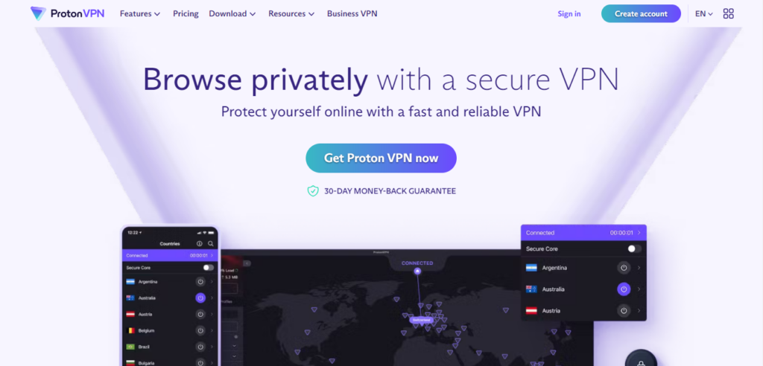Click Get Proton VPN now button

click(x=381, y=158)
